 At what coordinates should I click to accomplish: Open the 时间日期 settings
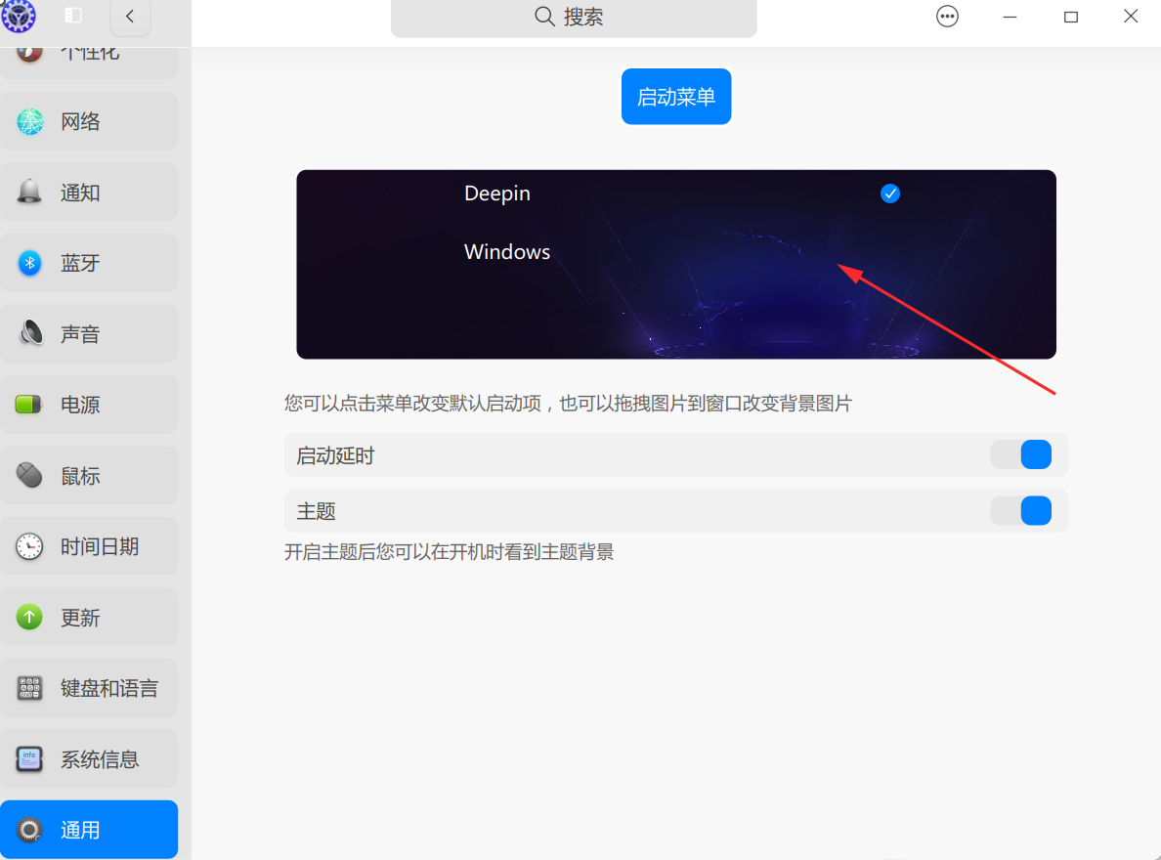coord(89,546)
